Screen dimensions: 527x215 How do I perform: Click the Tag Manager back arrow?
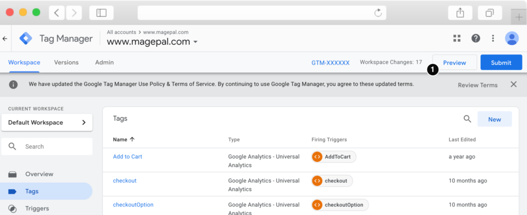pyautogui.click(x=5, y=39)
